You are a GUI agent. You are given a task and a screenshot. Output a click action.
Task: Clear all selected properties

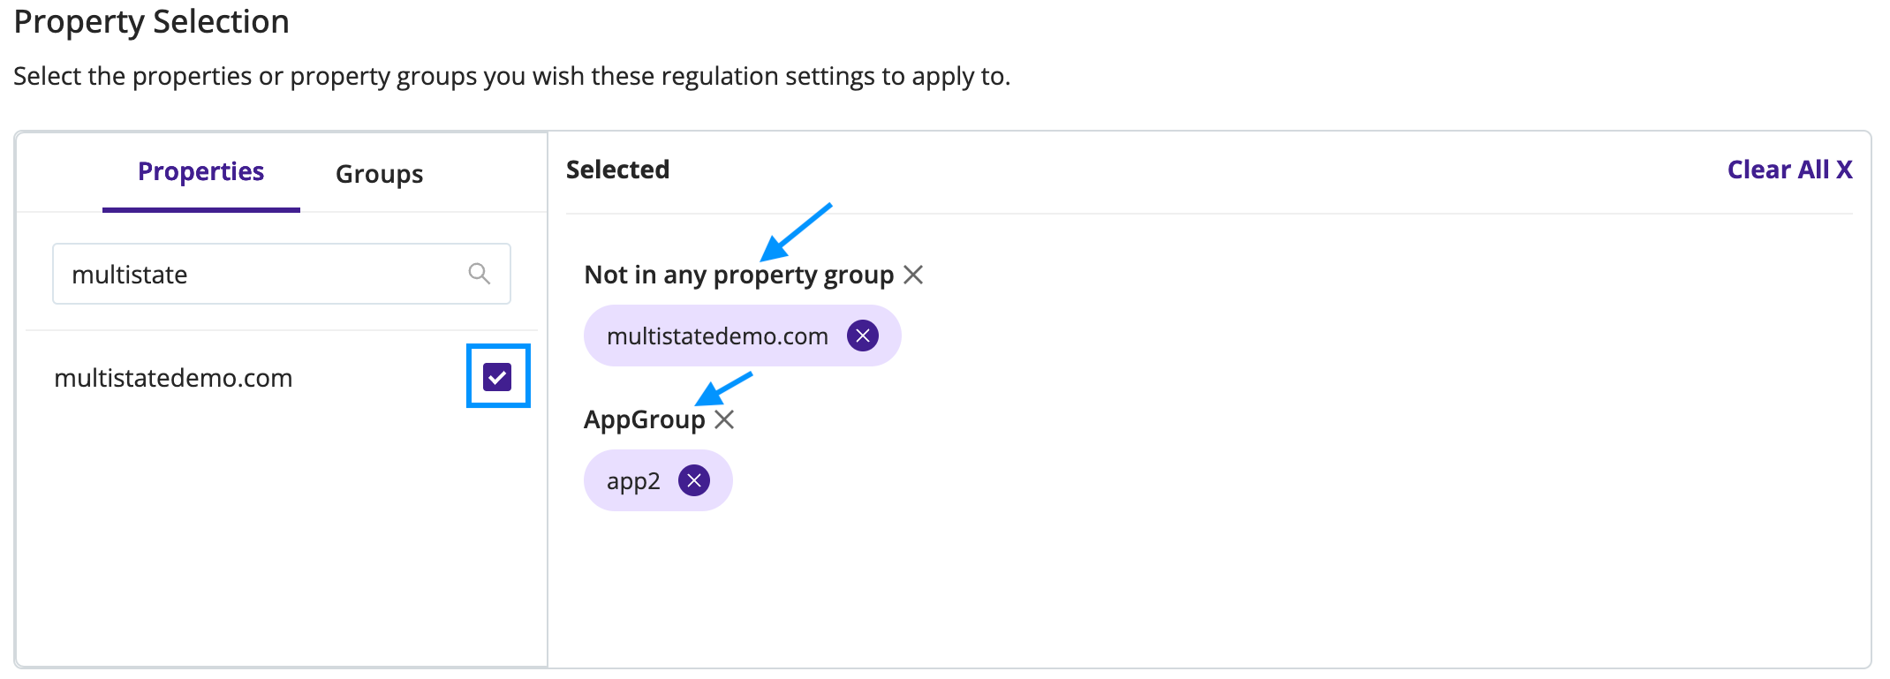[x=1789, y=170]
